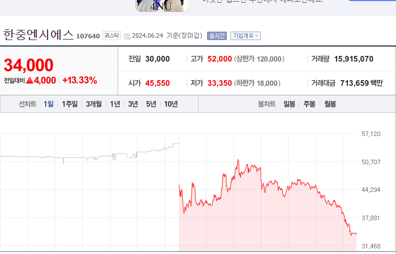Image resolution: width=396 pixels, height=254 pixels.
Task: Show the 주봉 weekly candle chart
Action: [x=309, y=104]
